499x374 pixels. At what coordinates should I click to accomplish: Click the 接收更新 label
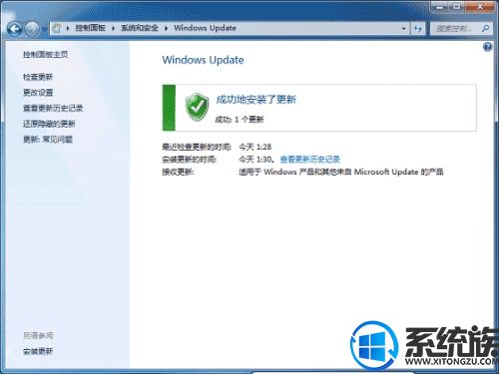pyautogui.click(x=178, y=172)
